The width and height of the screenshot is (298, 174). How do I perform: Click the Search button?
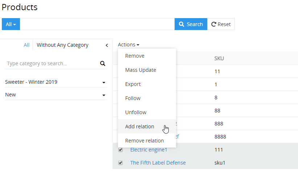191,24
